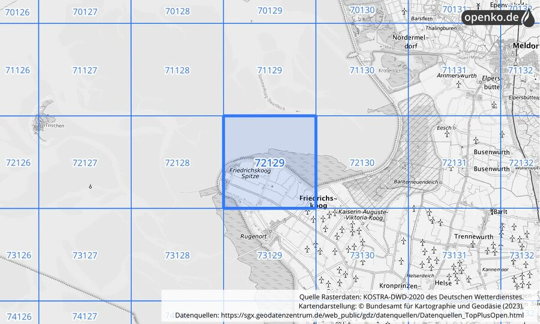This screenshot has width=540, height=324.
Task: Click the Helserdeich place label
Action: click(x=421, y=276)
